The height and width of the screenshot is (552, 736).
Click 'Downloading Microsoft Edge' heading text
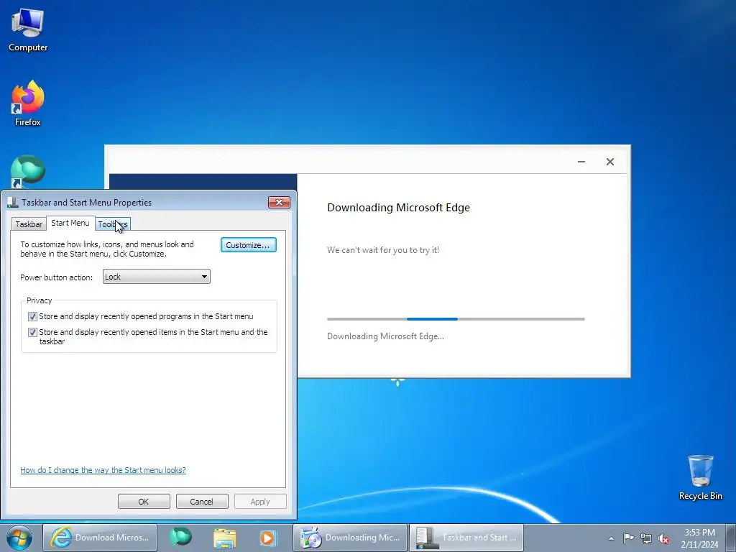(398, 208)
